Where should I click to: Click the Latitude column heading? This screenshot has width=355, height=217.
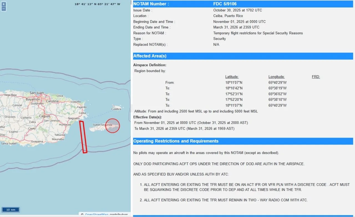pyautogui.click(x=232, y=77)
